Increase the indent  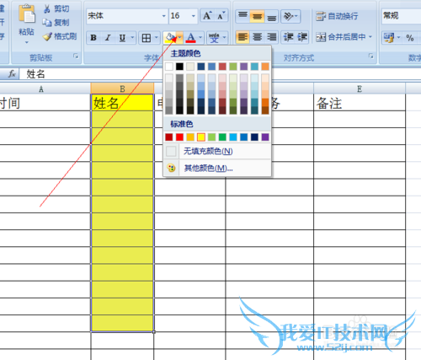coord(302,37)
